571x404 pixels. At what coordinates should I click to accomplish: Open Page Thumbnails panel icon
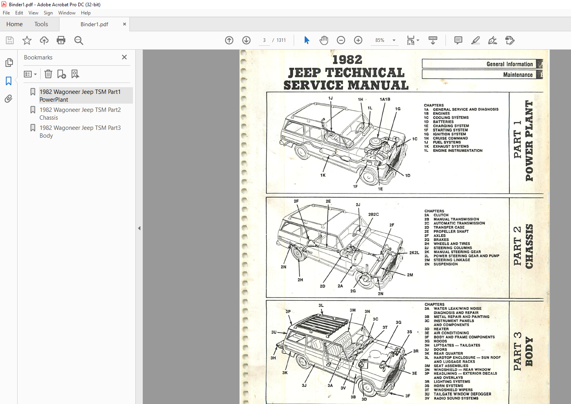[9, 63]
